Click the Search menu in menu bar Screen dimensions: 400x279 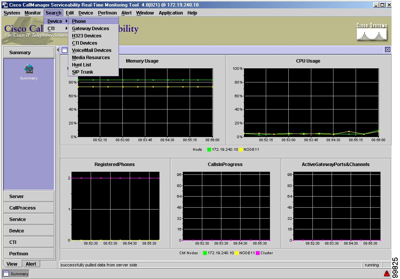54,13
